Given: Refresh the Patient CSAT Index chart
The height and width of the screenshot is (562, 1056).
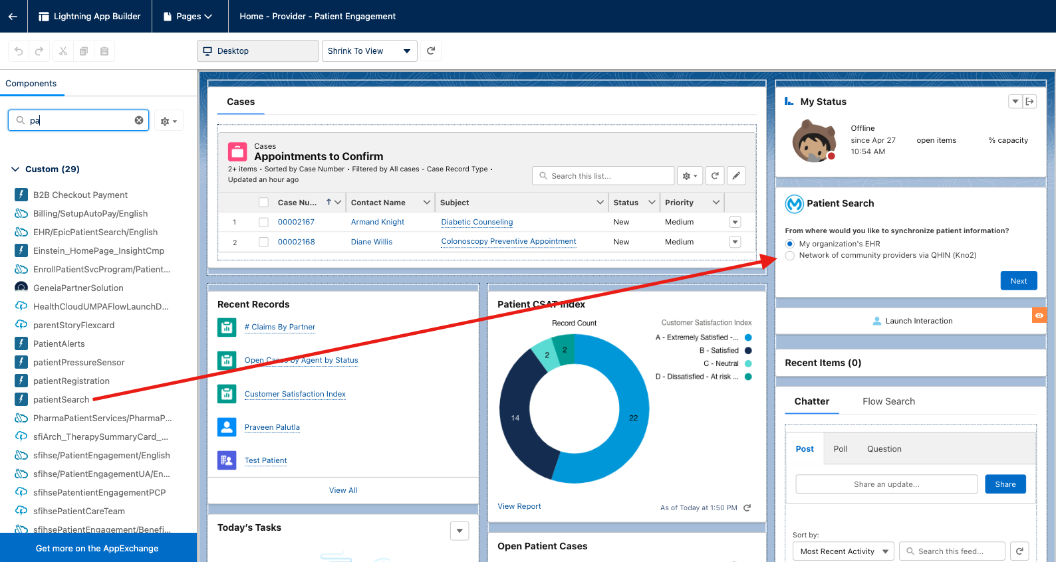Looking at the screenshot, I should pos(747,508).
